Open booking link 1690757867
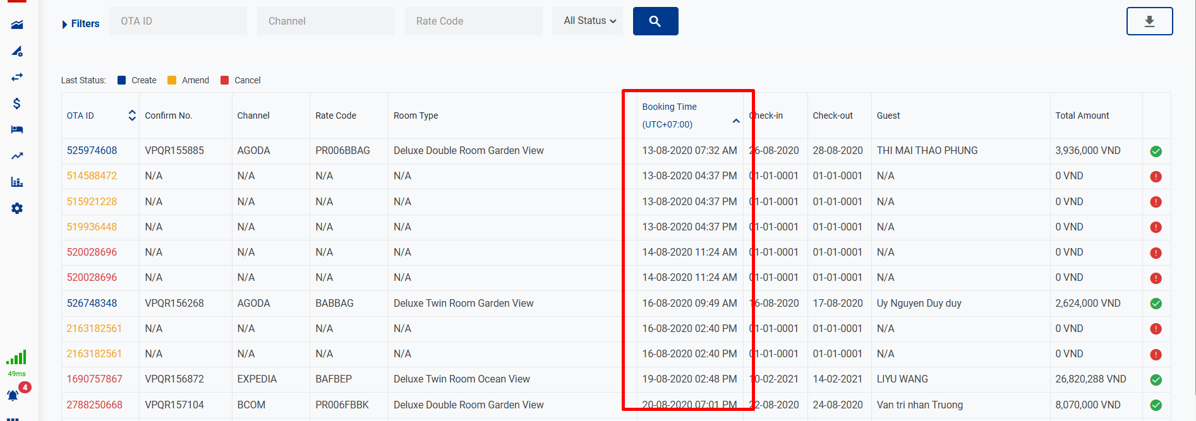The width and height of the screenshot is (1196, 421). point(94,379)
